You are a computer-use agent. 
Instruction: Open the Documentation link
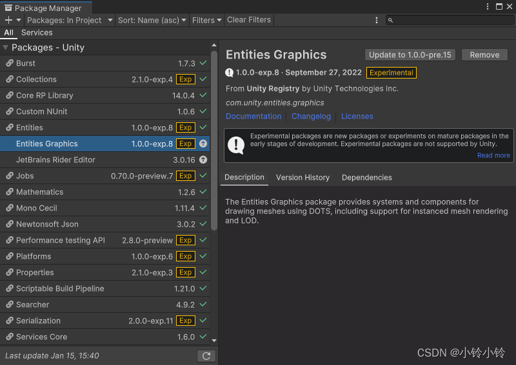253,117
